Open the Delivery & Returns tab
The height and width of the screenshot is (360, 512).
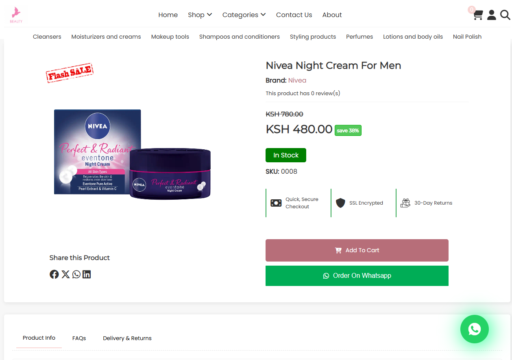tap(127, 338)
